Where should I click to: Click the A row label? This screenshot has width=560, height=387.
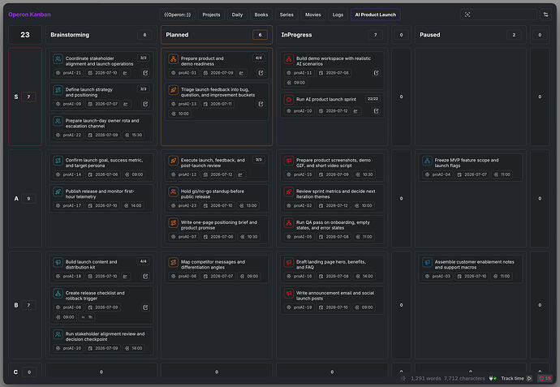pyautogui.click(x=16, y=199)
